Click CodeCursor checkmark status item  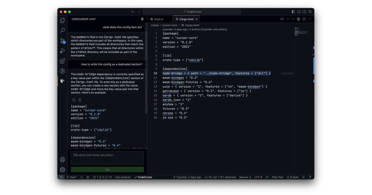click(x=143, y=177)
